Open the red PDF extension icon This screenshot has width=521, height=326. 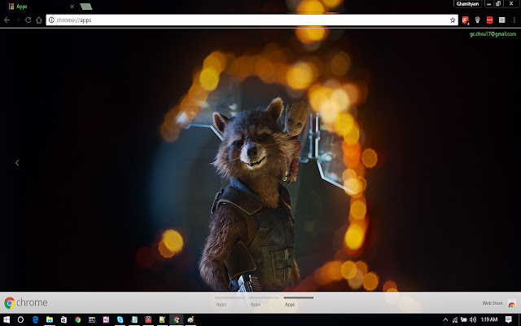[x=465, y=20]
